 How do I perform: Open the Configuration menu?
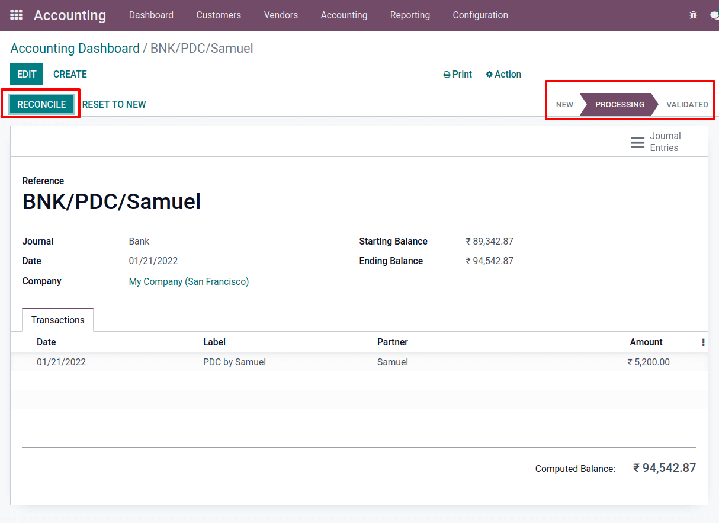click(x=480, y=15)
